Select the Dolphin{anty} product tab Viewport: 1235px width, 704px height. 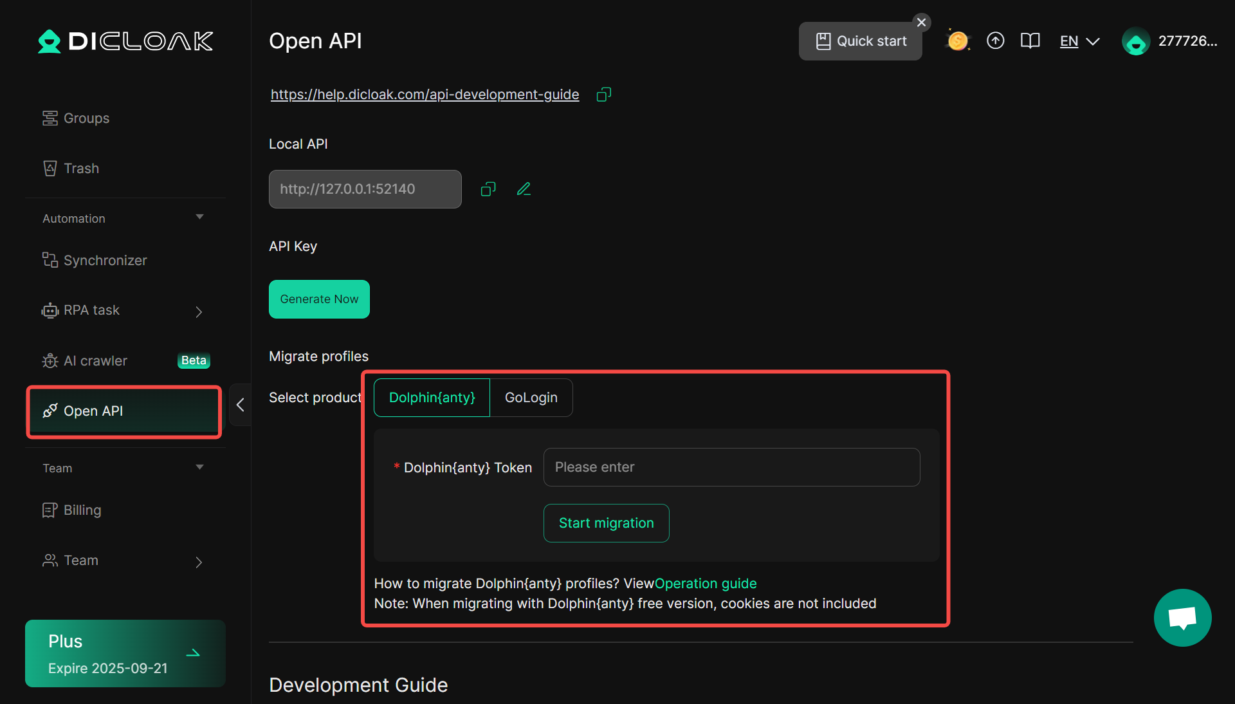click(x=432, y=398)
